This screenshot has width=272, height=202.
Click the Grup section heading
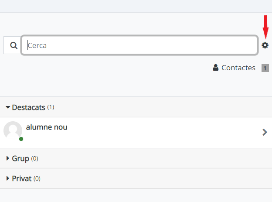[20, 158]
